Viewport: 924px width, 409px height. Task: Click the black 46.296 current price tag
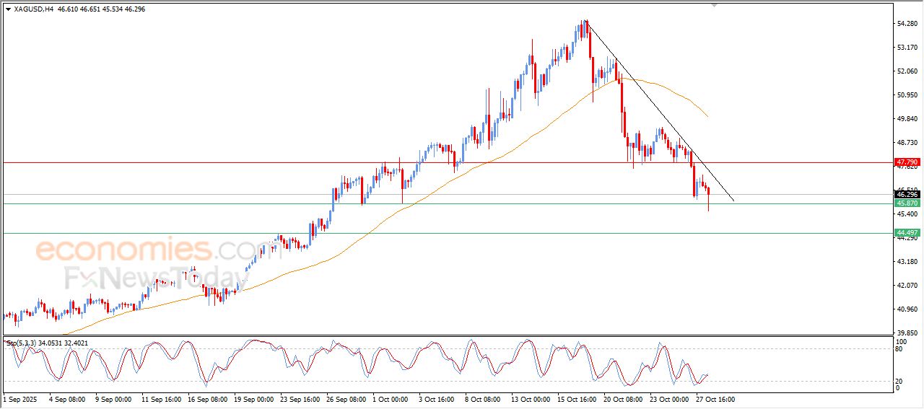(906, 194)
